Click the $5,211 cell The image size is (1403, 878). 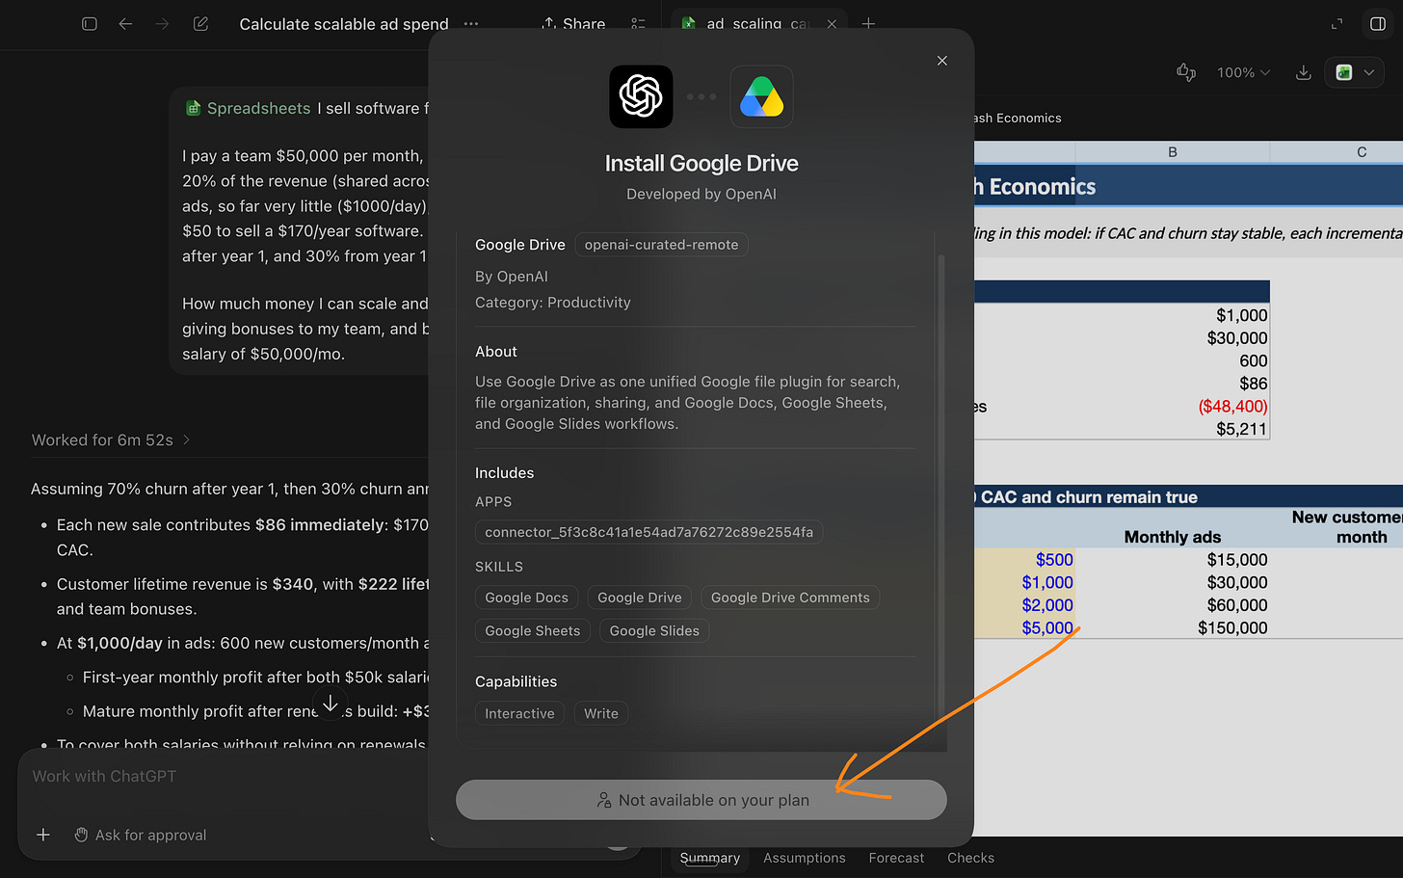click(x=1241, y=429)
